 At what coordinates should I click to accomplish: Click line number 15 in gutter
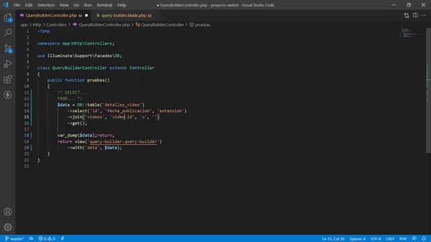[26, 117]
